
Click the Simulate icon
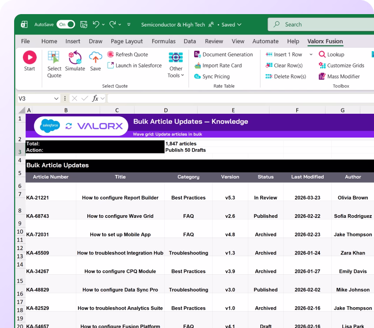click(x=75, y=57)
